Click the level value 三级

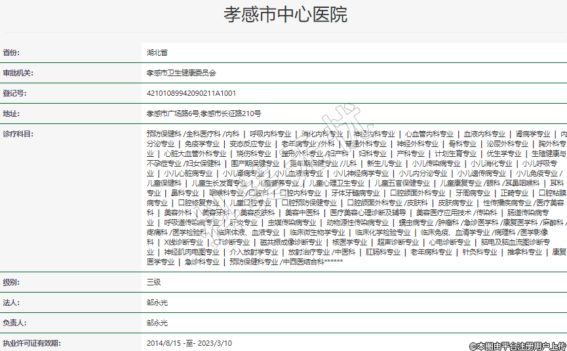tap(153, 282)
